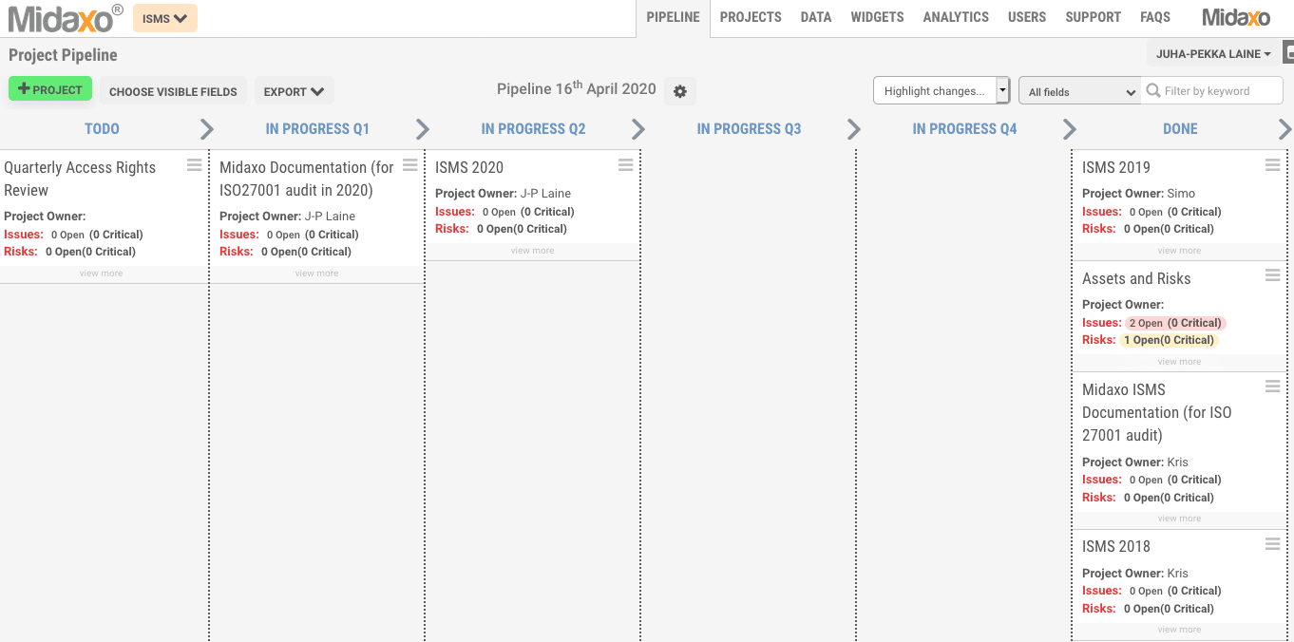Expand view more on Midaxo ISMS Documentation card
The width and height of the screenshot is (1294, 642).
[1179, 519]
